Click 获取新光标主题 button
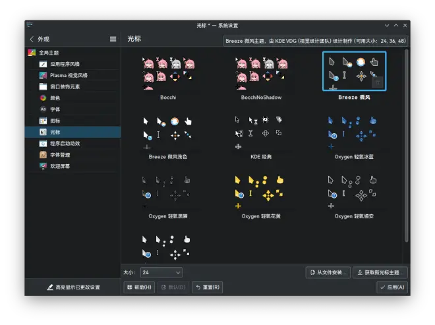Image resolution: width=435 pixels, height=325 pixels. 380,272
